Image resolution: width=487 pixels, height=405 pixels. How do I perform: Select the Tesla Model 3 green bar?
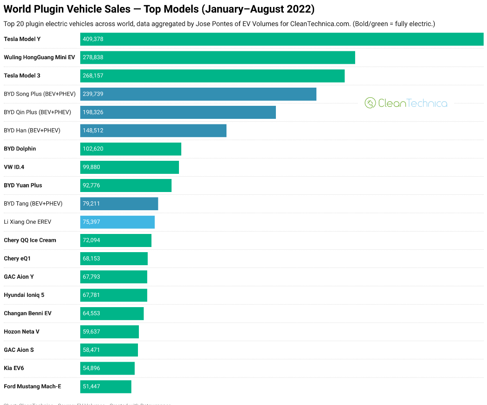click(x=212, y=76)
